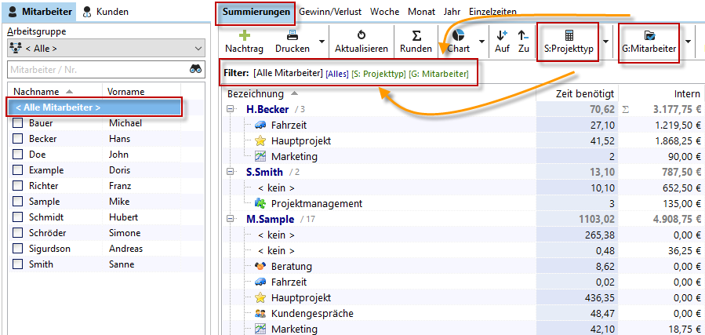Open the Chart pie icon
705x335 pixels.
pyautogui.click(x=459, y=36)
